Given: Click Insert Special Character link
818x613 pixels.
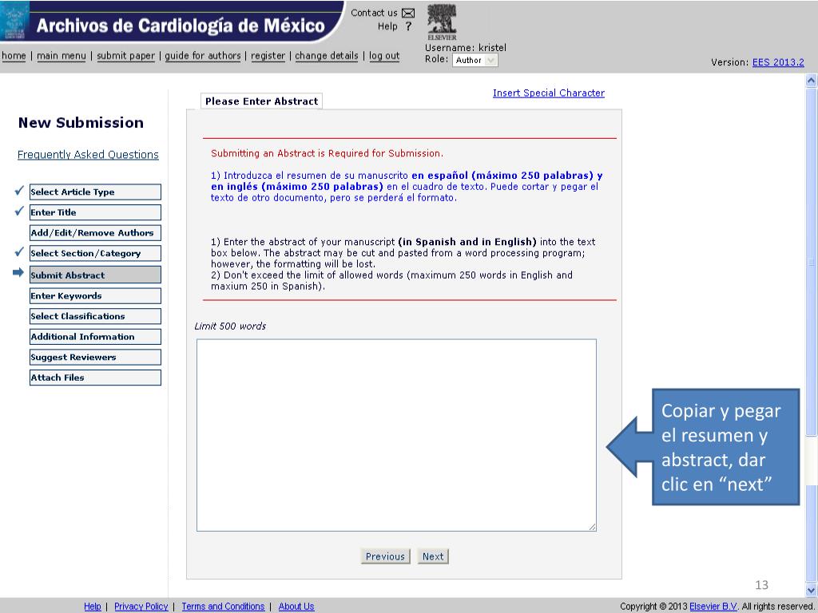Looking at the screenshot, I should point(548,93).
